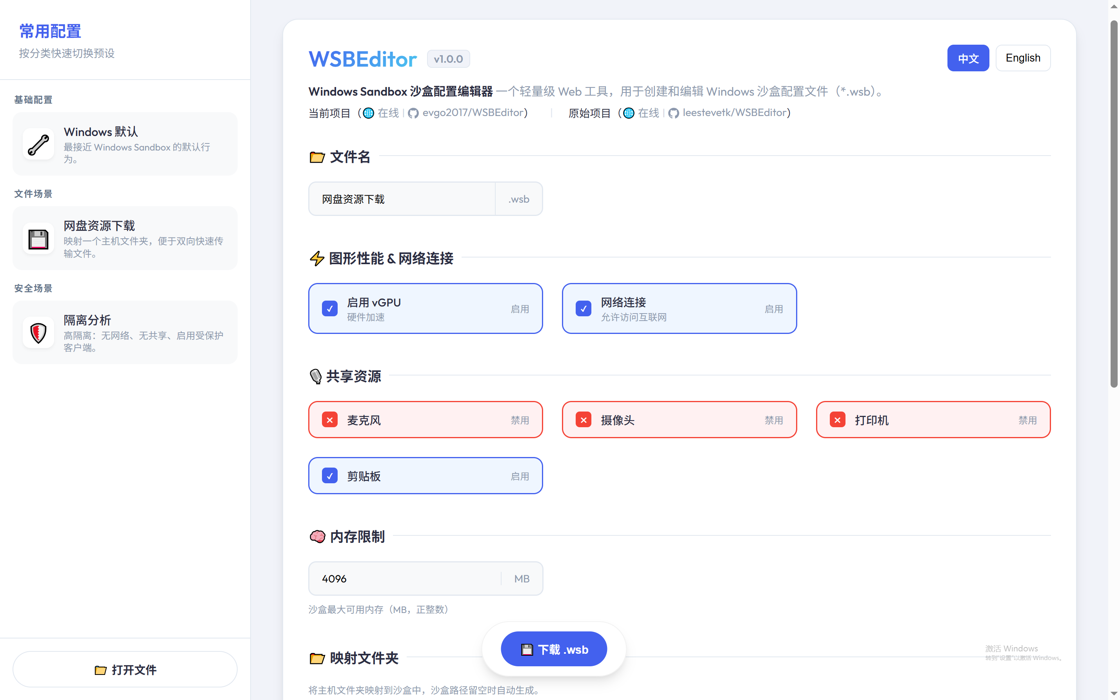Select the 中文 language tab

[968, 57]
